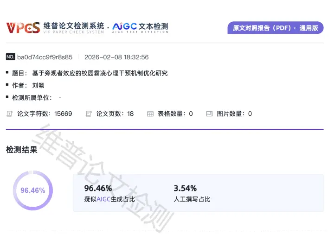Viewport: 334px width, 241px height.
Task: Click the image count icon
Action: click(209, 114)
